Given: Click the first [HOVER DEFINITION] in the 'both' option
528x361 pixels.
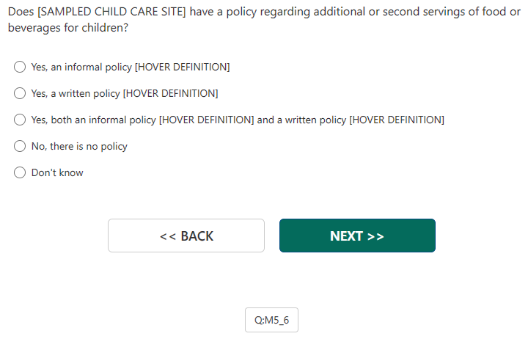Looking at the screenshot, I should [x=207, y=120].
